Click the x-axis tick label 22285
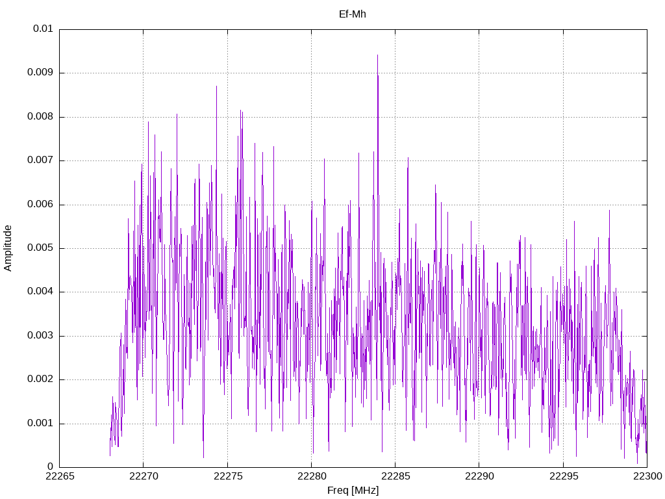Screen dimensions: 665x499 pyautogui.click(x=395, y=476)
